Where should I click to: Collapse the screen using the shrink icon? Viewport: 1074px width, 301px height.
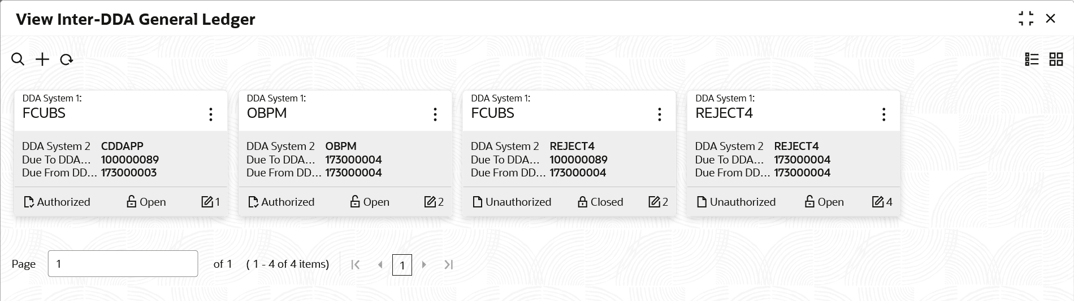coord(1026,19)
